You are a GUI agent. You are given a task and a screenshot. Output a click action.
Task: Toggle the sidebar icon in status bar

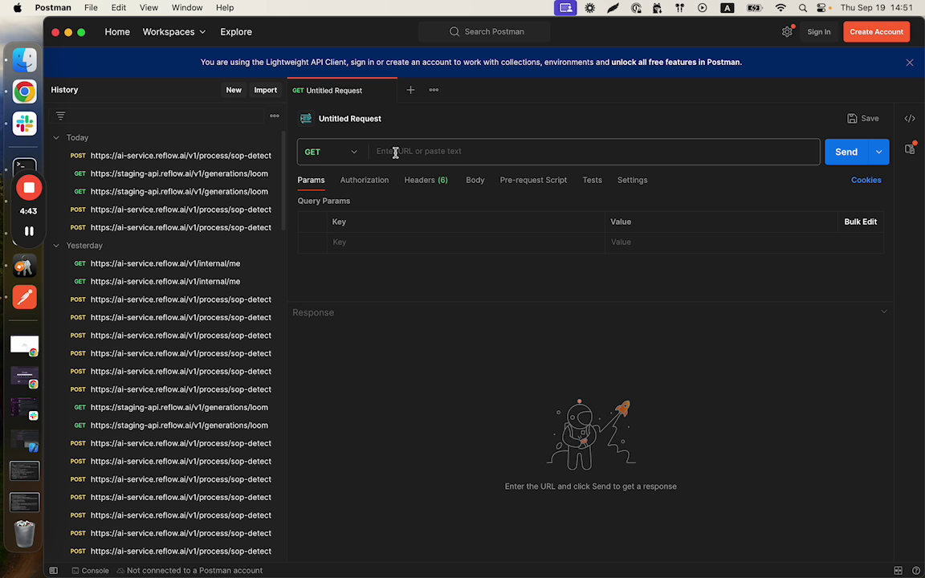coord(53,570)
